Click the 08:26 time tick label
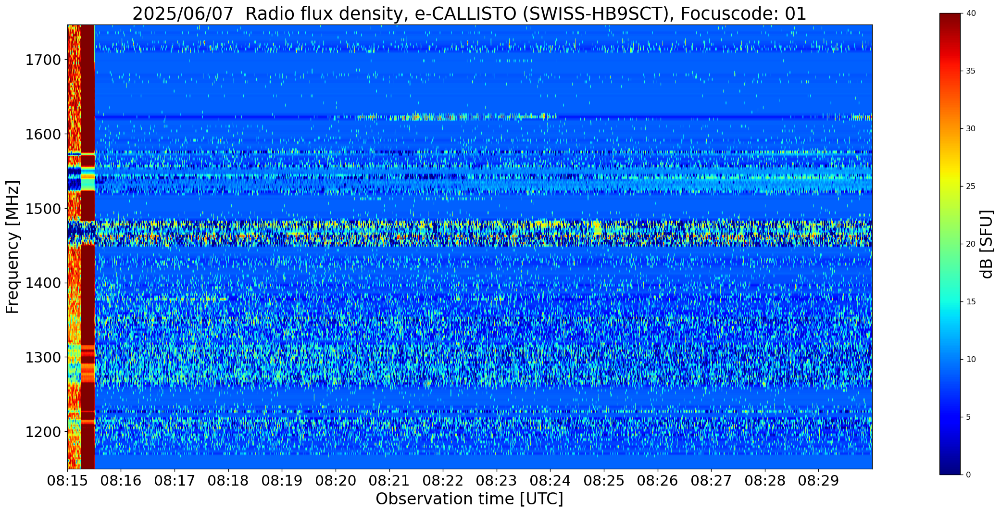Image resolution: width=1001 pixels, height=513 pixels. [x=658, y=481]
